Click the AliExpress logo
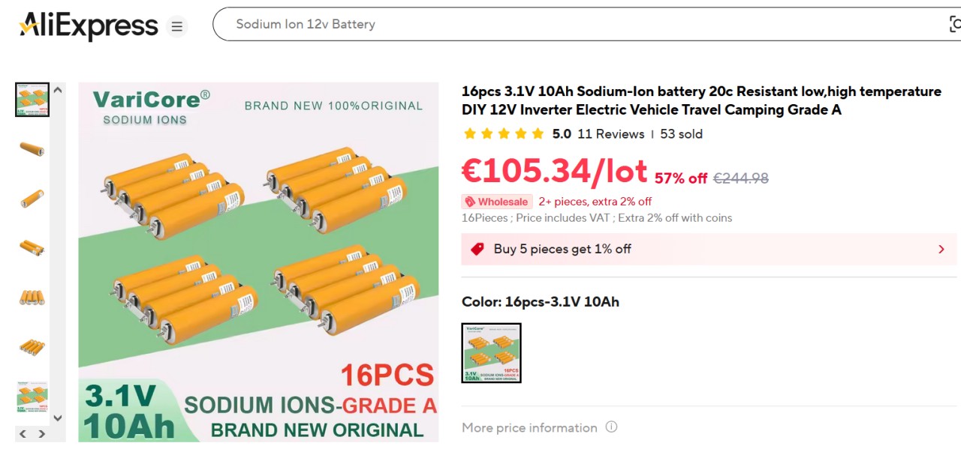 point(89,26)
